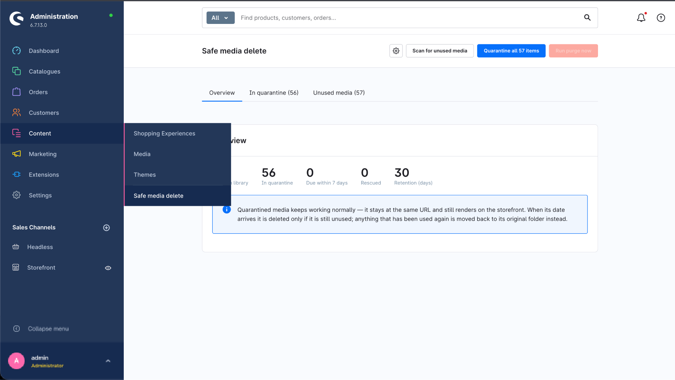Viewport: 675px width, 380px height.
Task: Switch to the Overview tab
Action: tap(222, 93)
